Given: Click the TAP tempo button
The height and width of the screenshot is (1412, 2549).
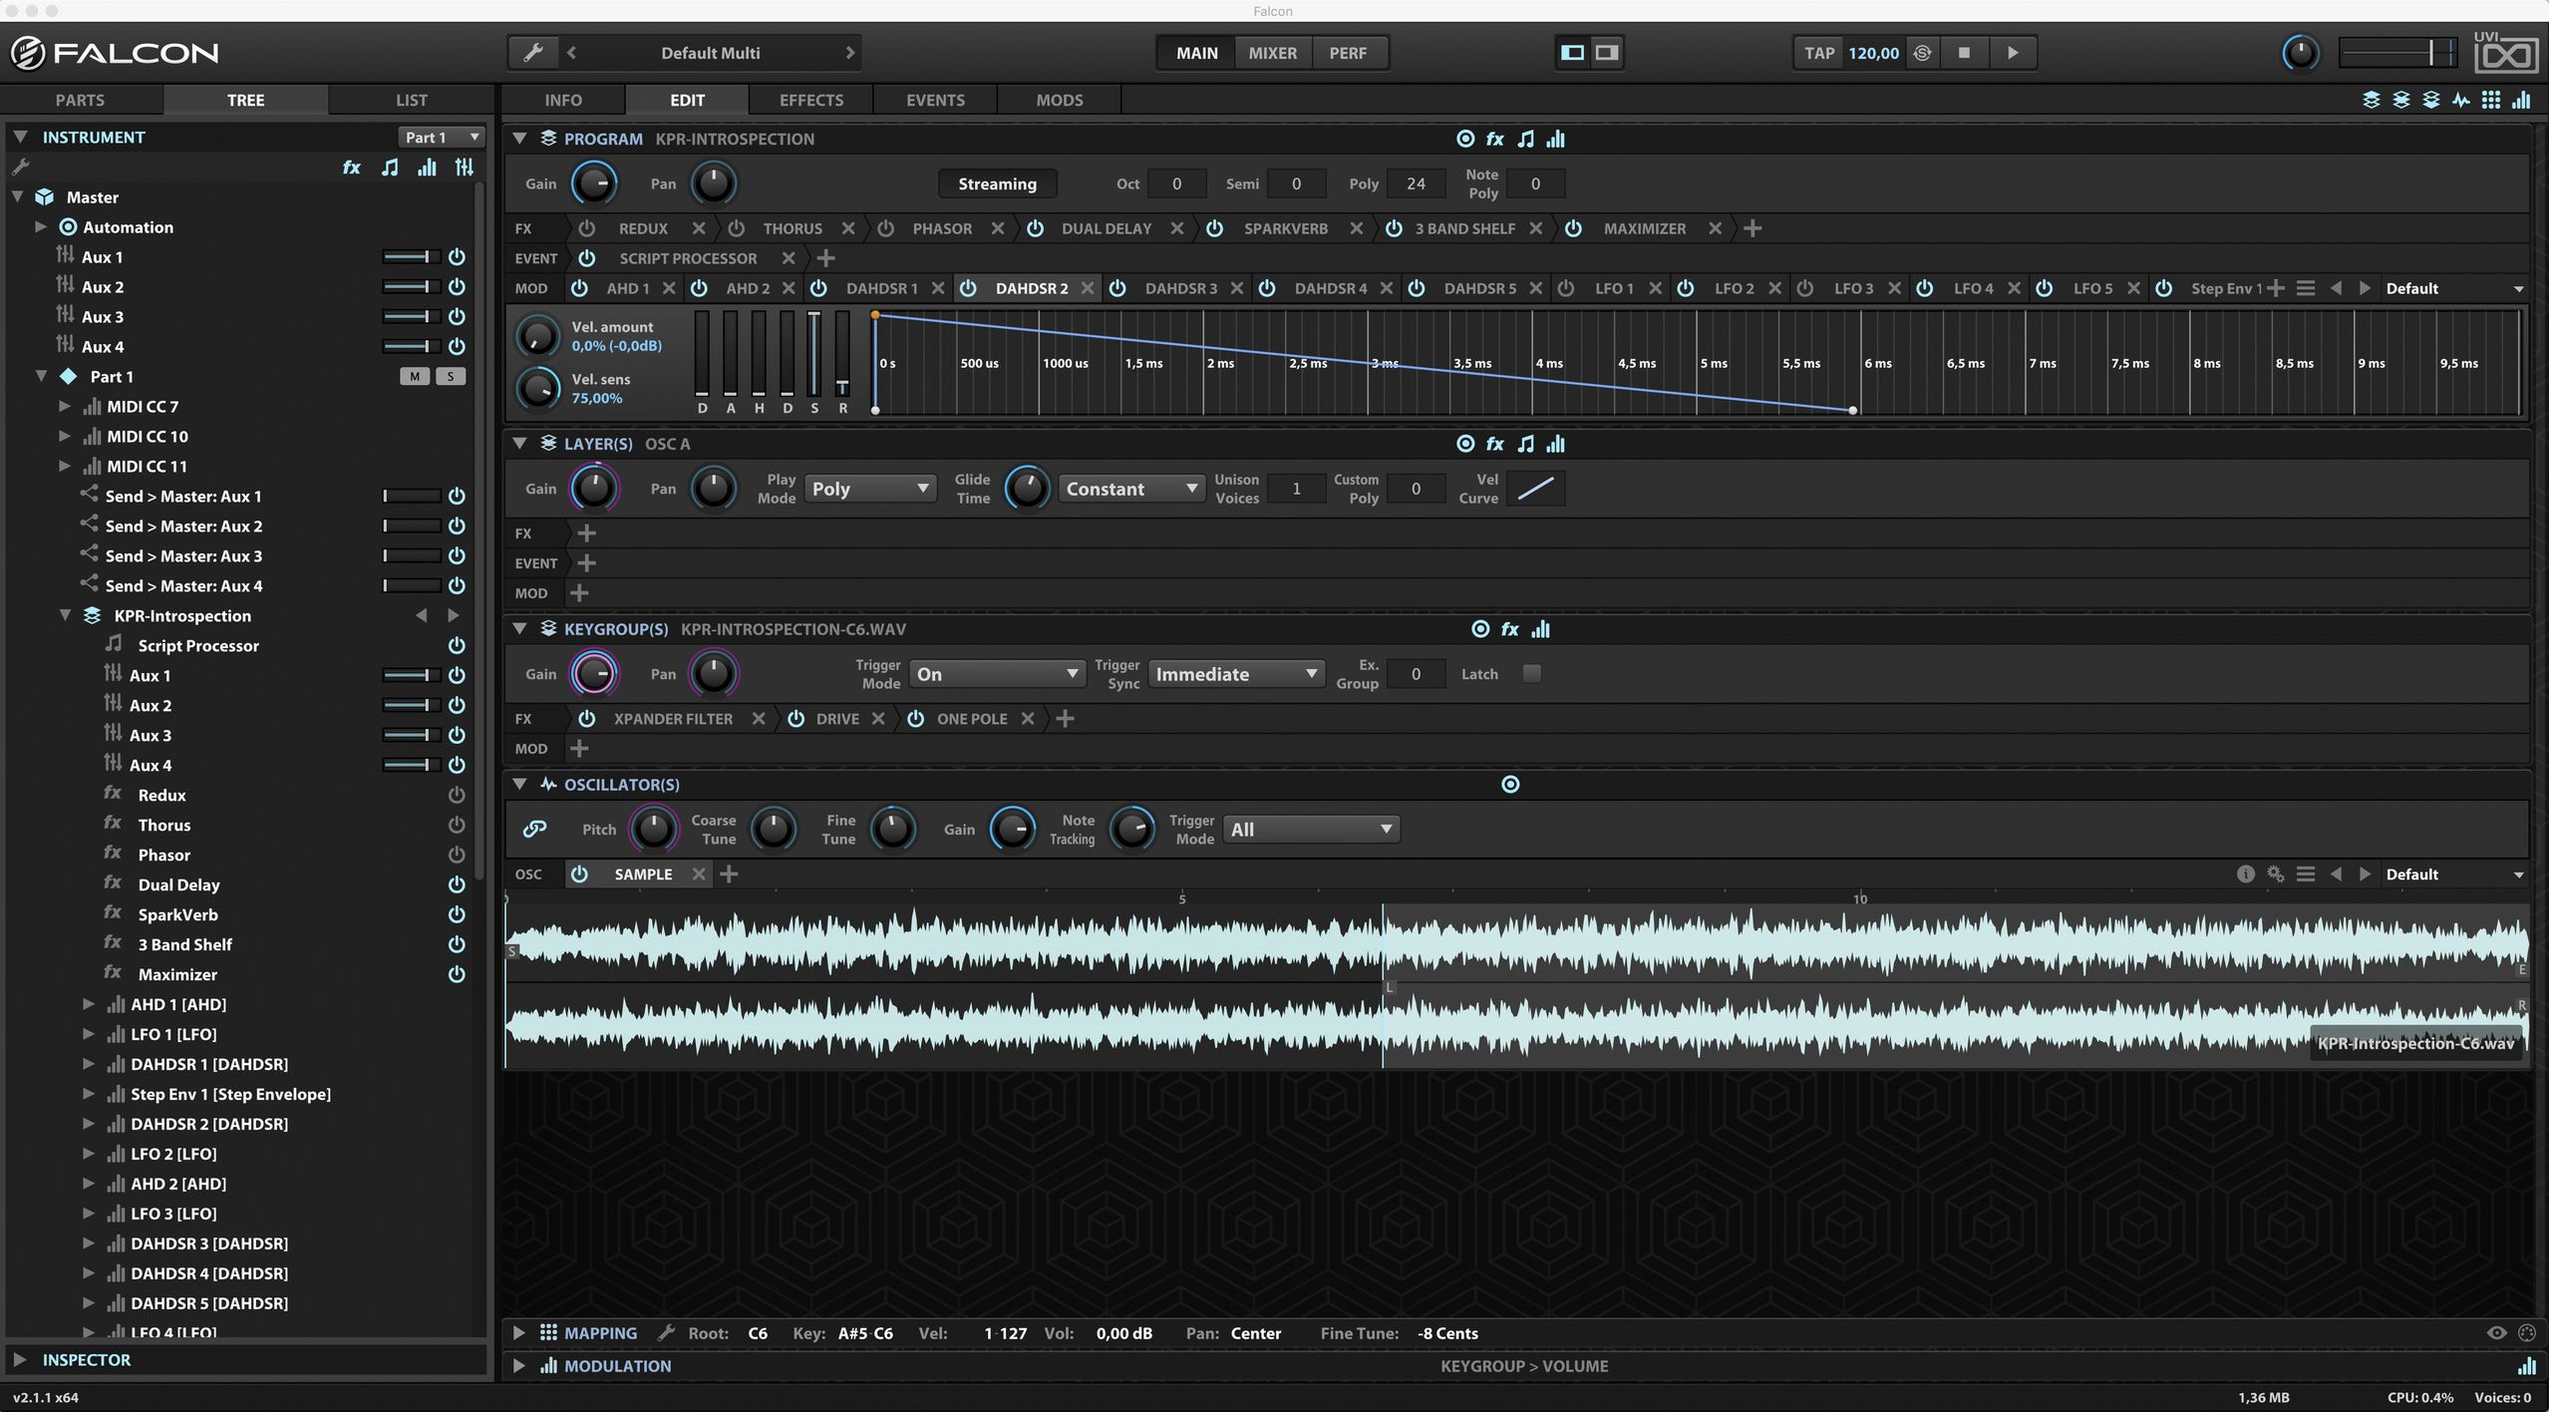Looking at the screenshot, I should pyautogui.click(x=1818, y=53).
